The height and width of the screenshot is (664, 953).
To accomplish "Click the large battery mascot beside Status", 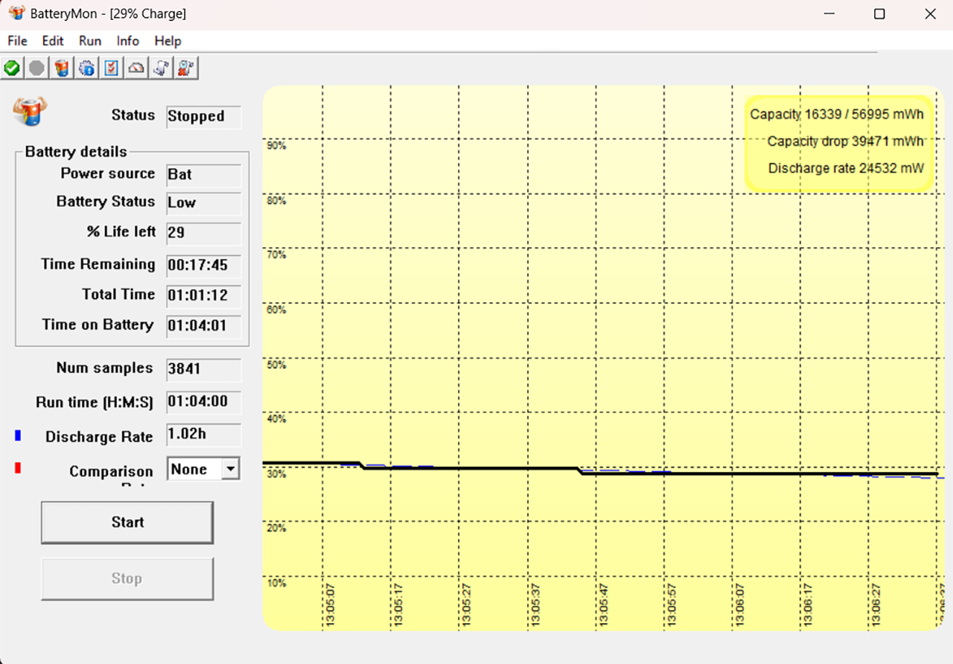I will pos(29,111).
